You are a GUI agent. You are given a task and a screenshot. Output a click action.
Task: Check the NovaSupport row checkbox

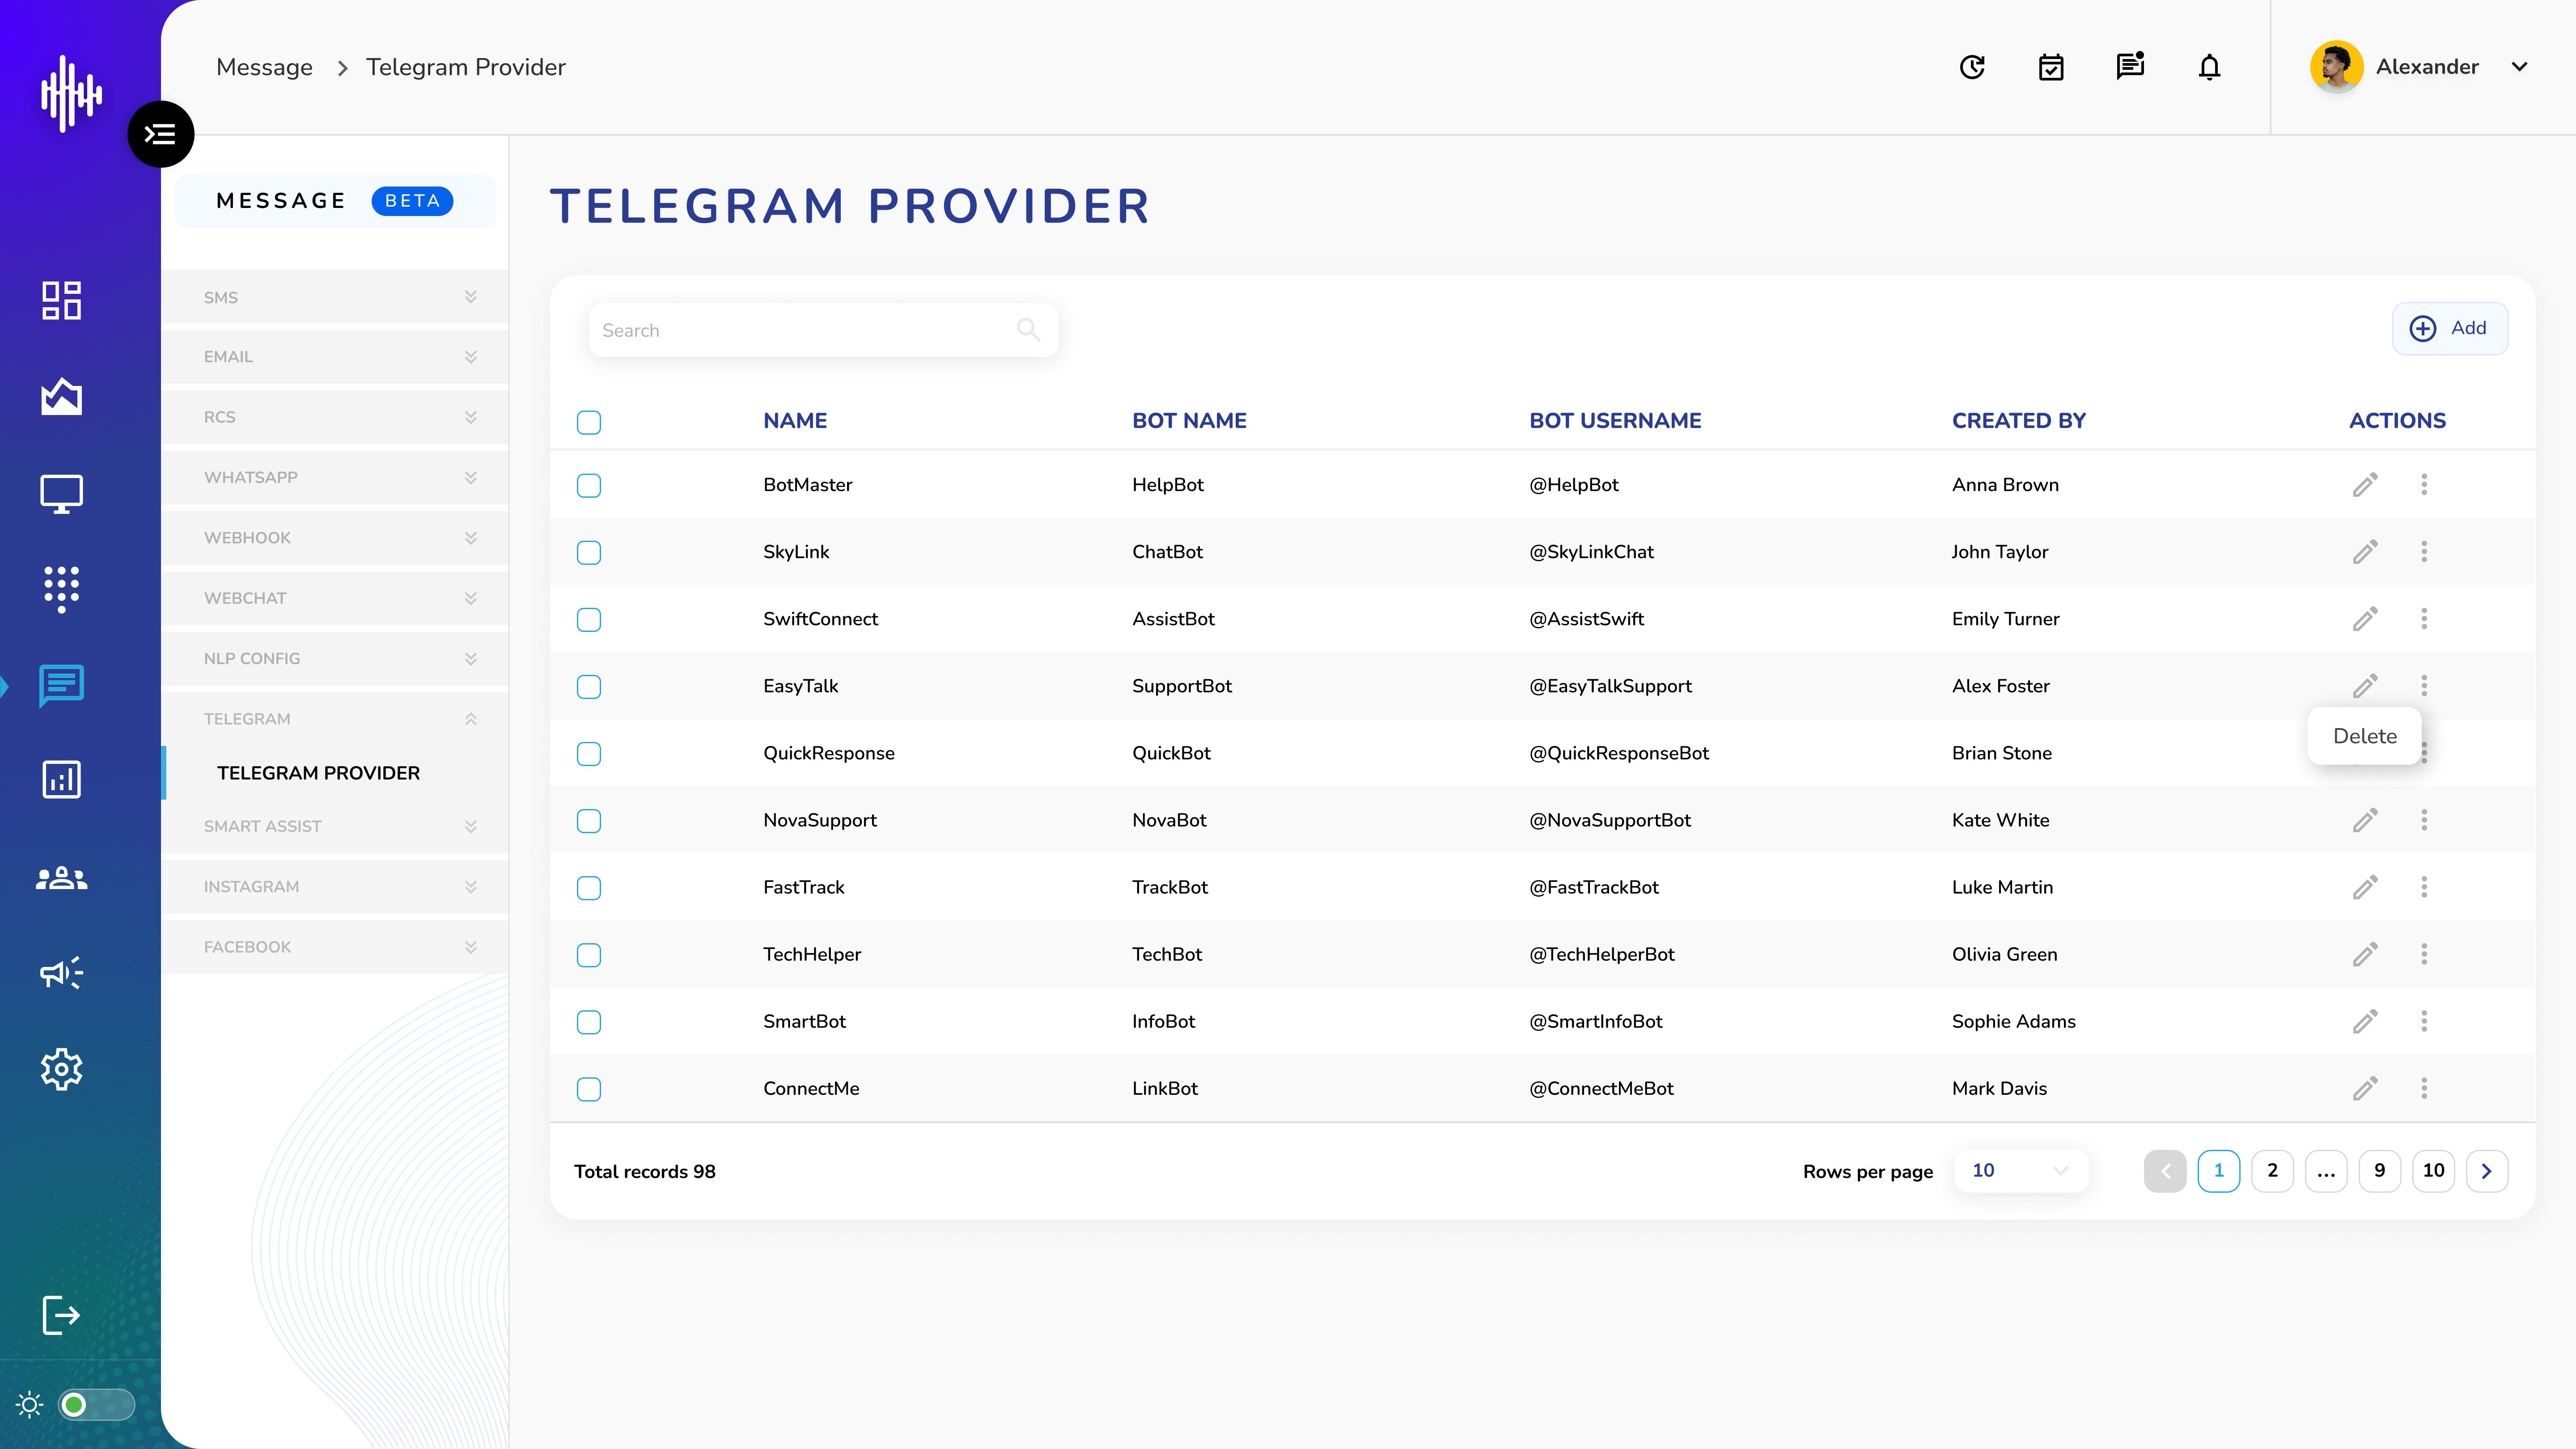pyautogui.click(x=589, y=820)
